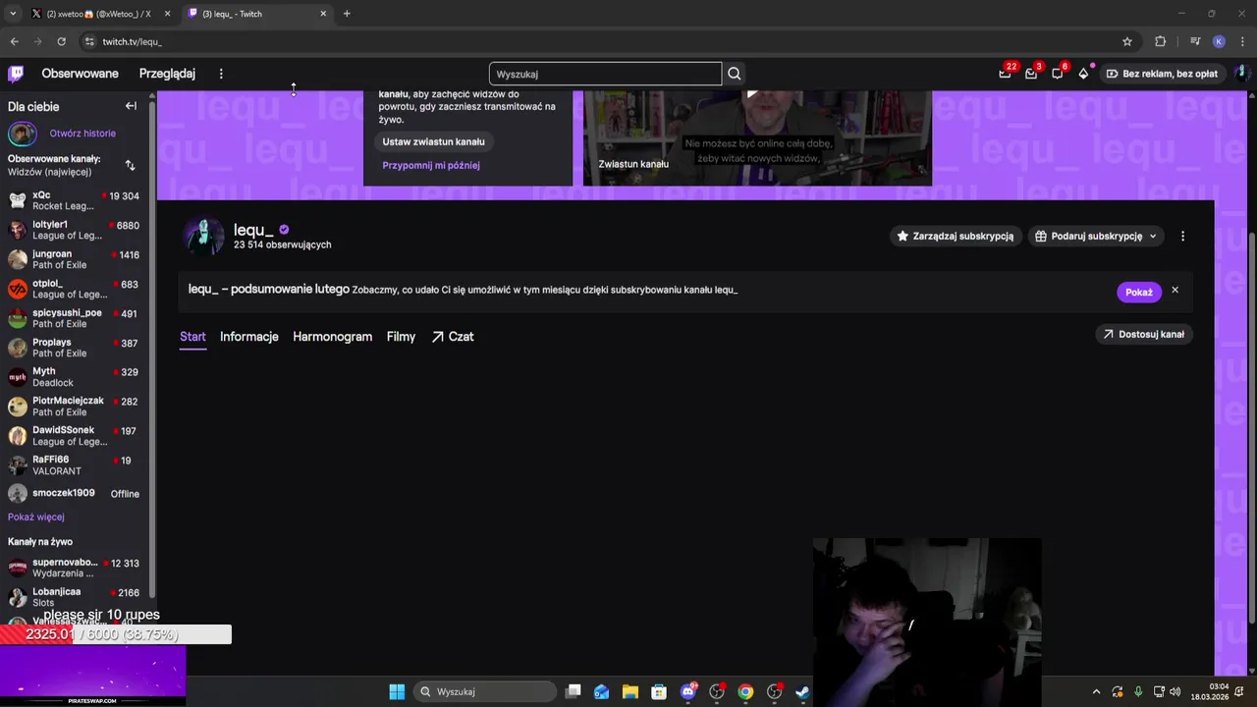
Task: Close the lequ_ - Twitch tab
Action: tap(323, 14)
